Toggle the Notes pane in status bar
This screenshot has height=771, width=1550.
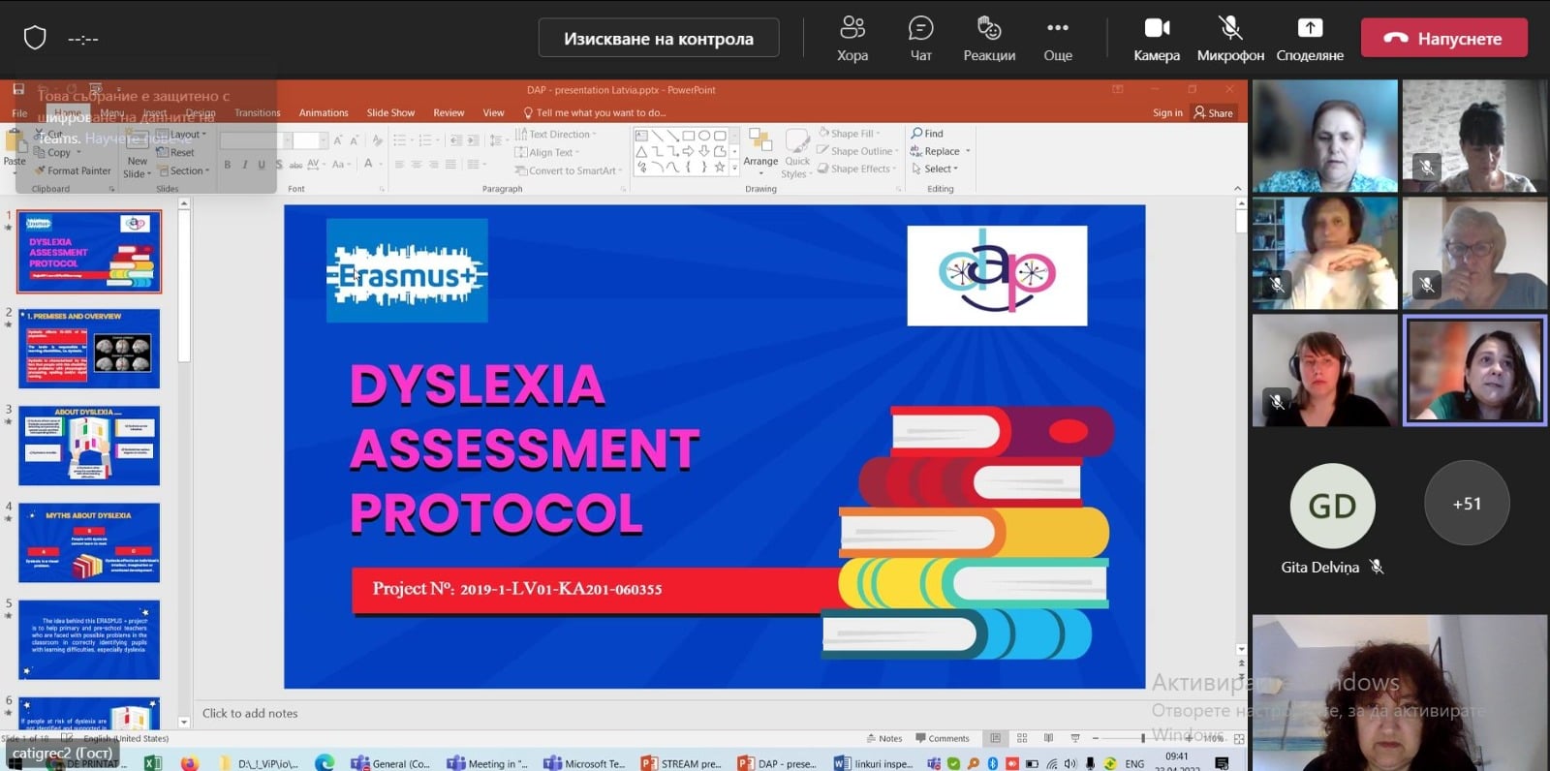884,739
